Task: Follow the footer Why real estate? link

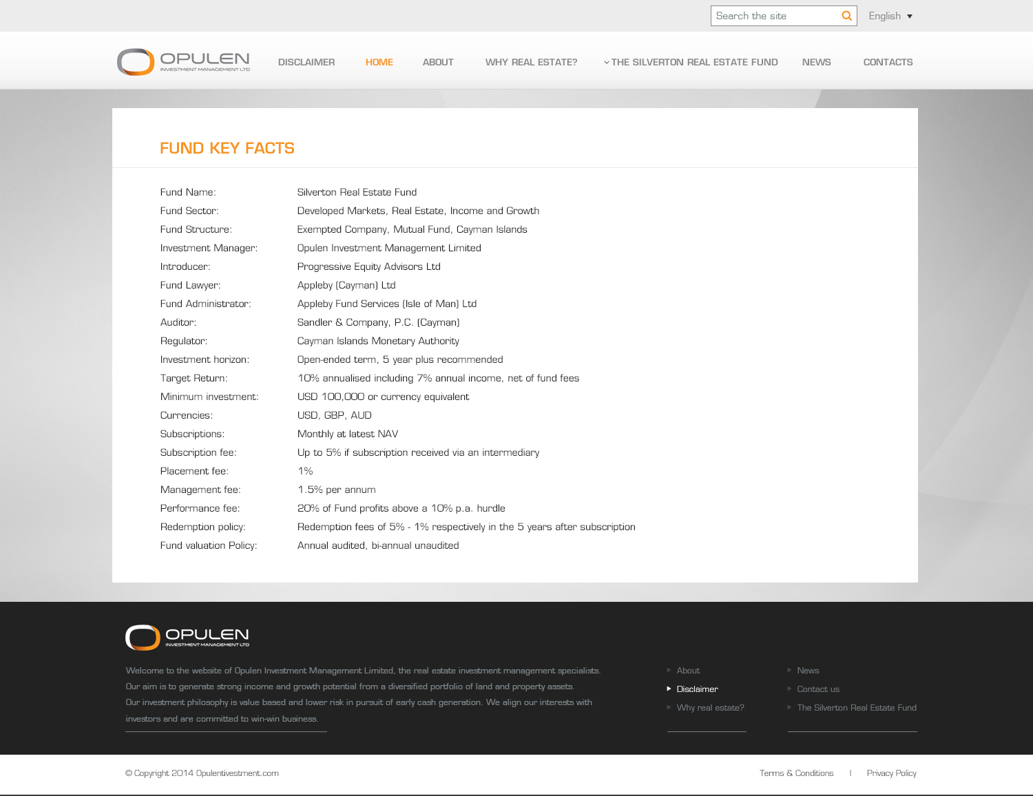Action: [710, 708]
